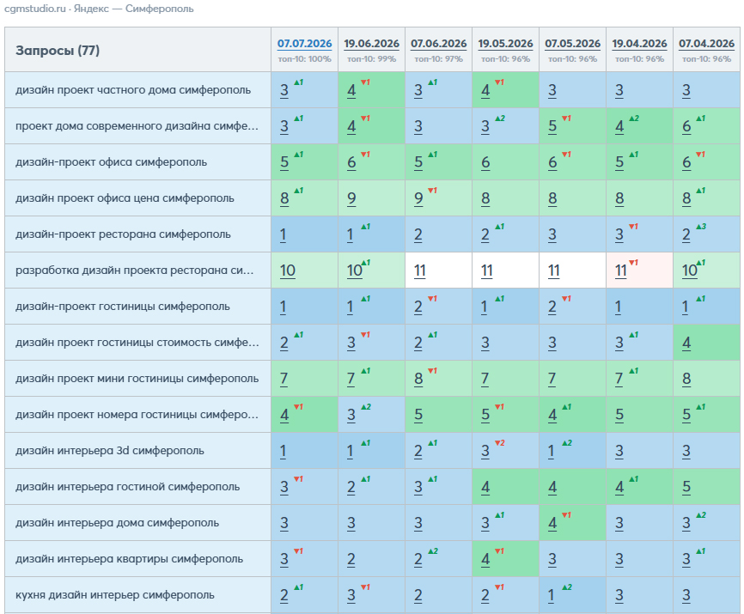Select the 07.04.2026 date column header
This screenshot has height=614, width=744.
pyautogui.click(x=706, y=44)
